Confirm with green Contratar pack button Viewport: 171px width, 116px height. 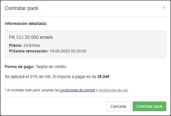pyautogui.click(x=149, y=106)
